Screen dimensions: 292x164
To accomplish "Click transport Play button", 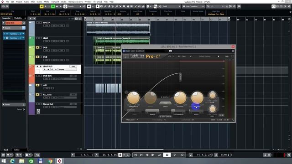I will point(174,155).
